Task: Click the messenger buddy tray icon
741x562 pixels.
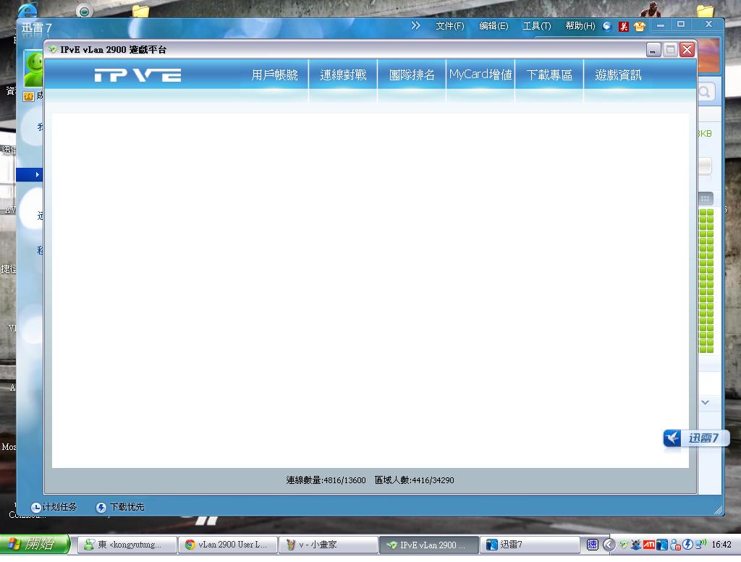Action: click(x=675, y=545)
